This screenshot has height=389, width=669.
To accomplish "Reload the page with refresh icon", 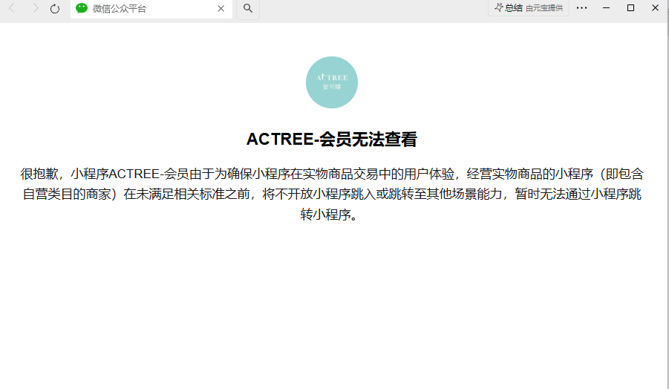I will 55,8.
